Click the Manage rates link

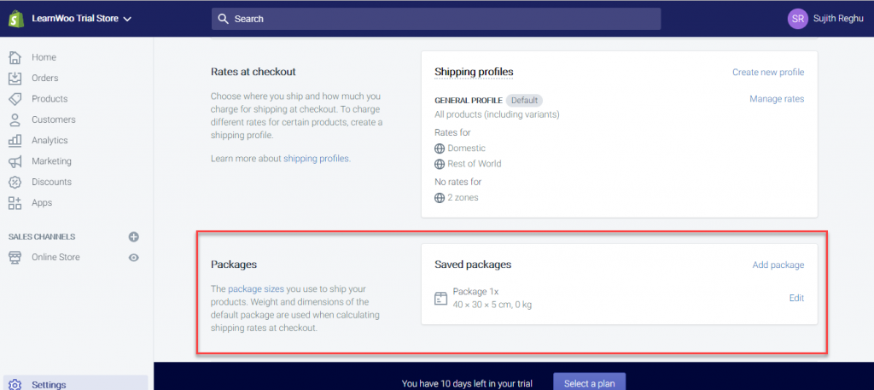pyautogui.click(x=777, y=99)
